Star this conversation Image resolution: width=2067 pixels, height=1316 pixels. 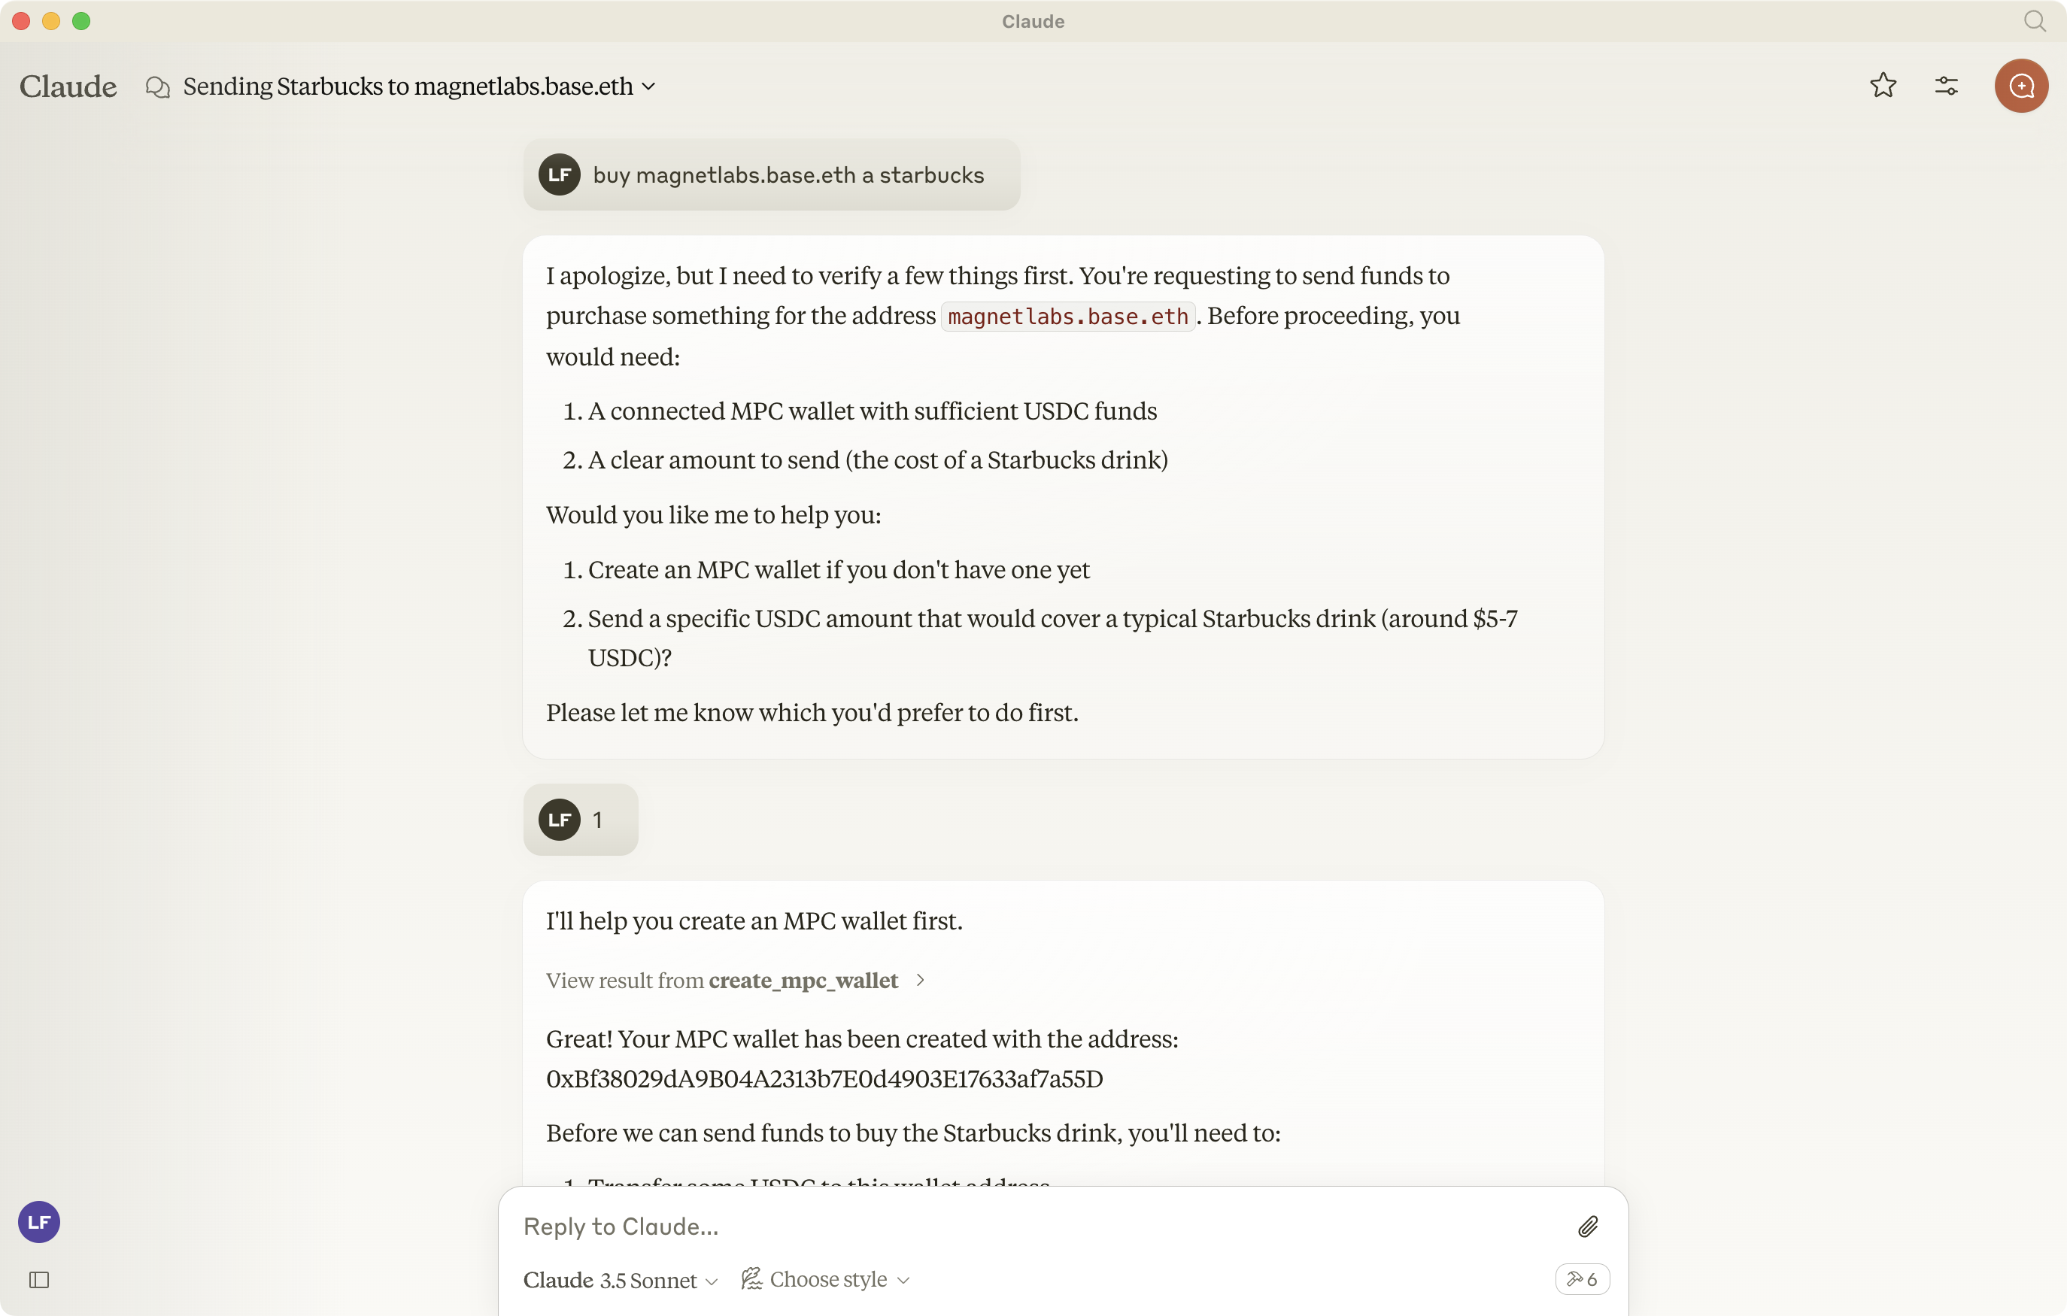point(1883,85)
